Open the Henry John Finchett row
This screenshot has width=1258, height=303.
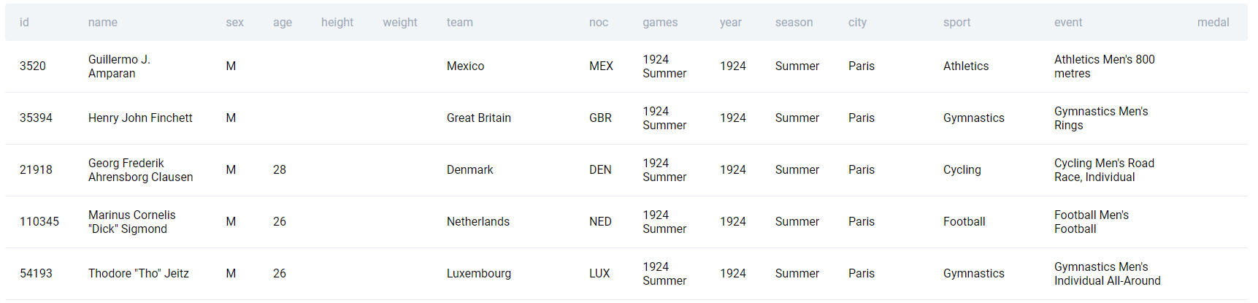[x=626, y=118]
